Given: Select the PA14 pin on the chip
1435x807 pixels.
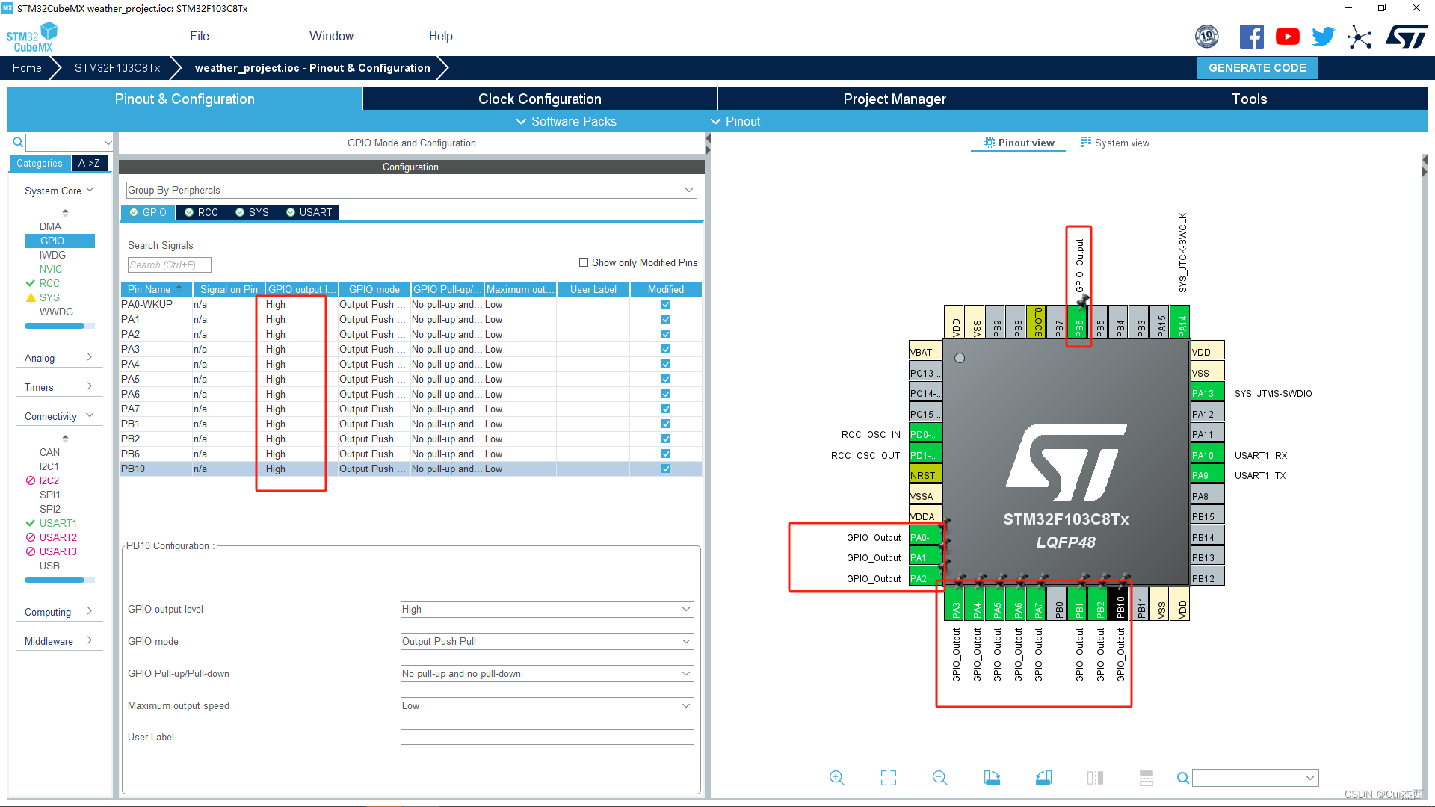Looking at the screenshot, I should point(1181,322).
